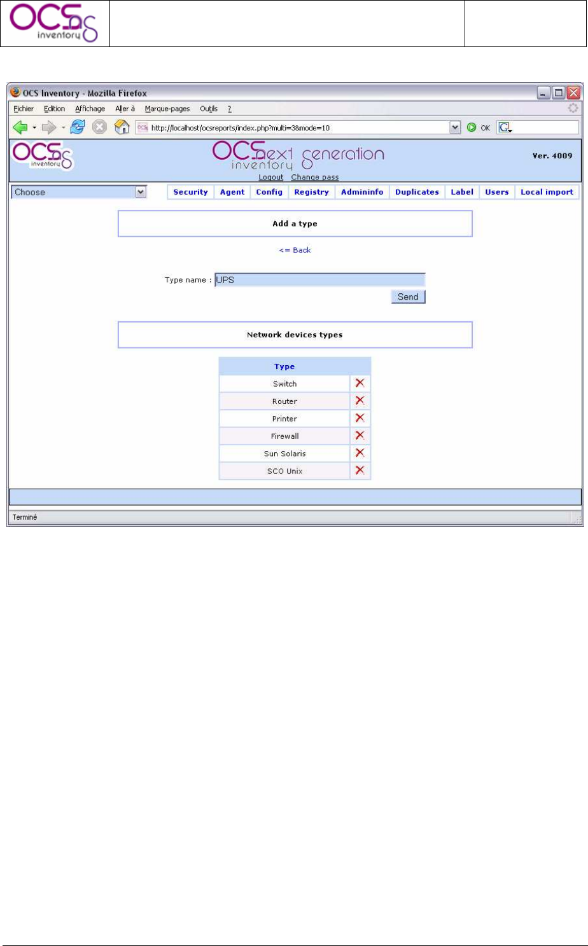Open the Edition menu
The width and height of the screenshot is (588, 946).
coord(55,109)
